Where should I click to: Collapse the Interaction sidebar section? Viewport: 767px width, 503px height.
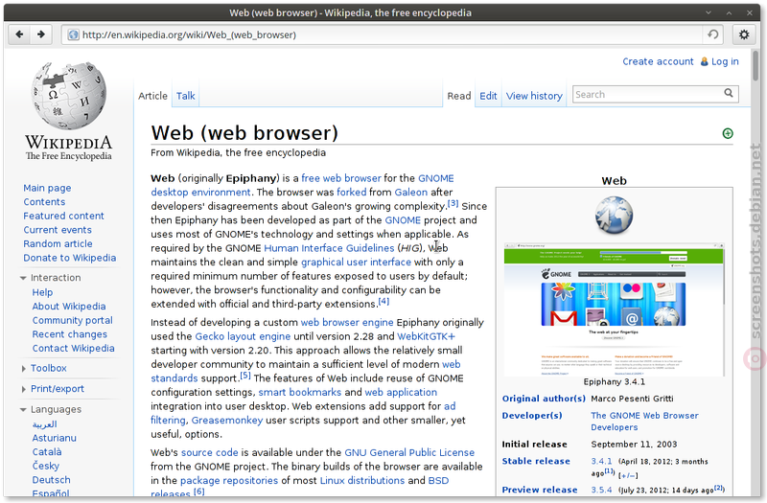23,278
